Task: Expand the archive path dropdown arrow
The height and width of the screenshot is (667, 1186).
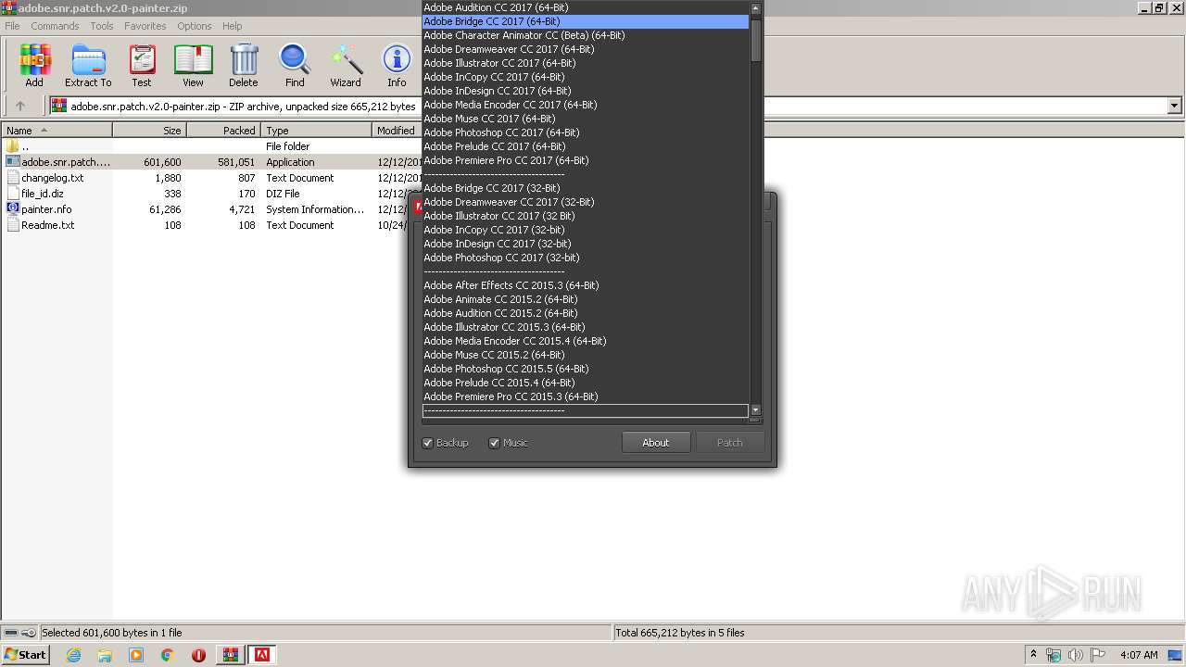Action: [1175, 107]
